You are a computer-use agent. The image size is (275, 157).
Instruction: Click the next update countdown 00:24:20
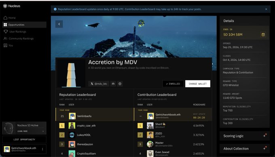click(199, 117)
